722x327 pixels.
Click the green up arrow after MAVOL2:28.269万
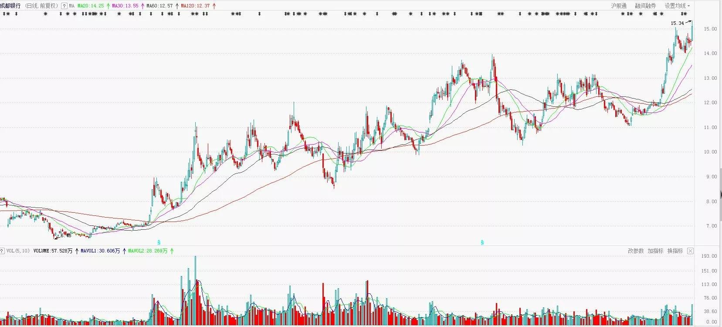172,251
